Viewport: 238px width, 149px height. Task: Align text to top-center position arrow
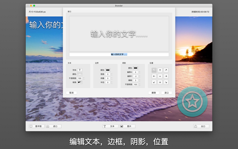(160, 70)
